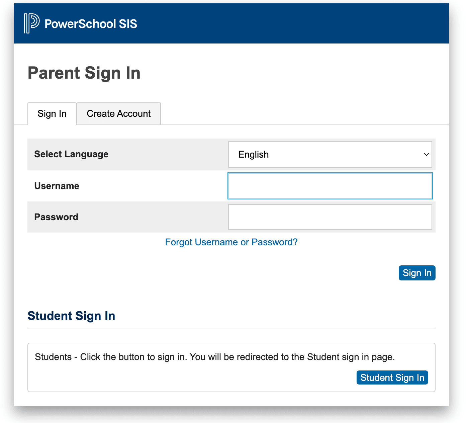The image size is (471, 423).
Task: Click the Password row label
Action: pos(56,217)
